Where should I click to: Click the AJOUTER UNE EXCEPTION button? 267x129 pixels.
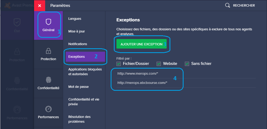142,44
